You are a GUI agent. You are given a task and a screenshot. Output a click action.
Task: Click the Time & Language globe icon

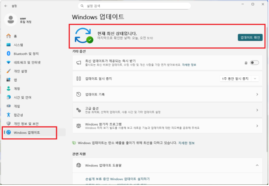click(x=8, y=98)
